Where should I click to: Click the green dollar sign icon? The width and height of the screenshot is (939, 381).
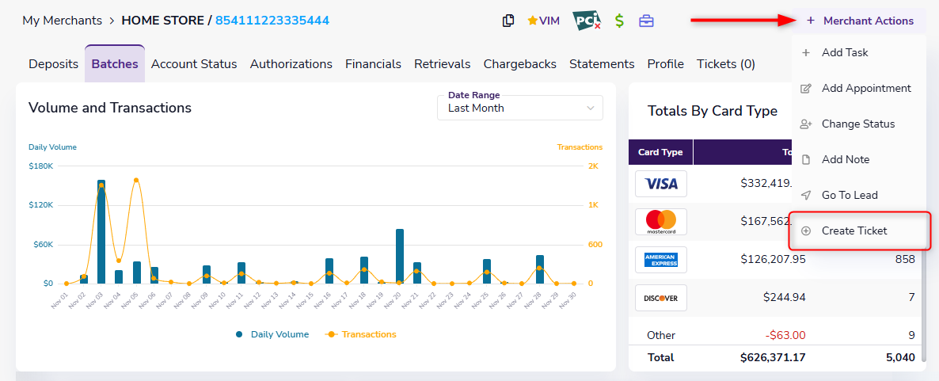(x=619, y=21)
